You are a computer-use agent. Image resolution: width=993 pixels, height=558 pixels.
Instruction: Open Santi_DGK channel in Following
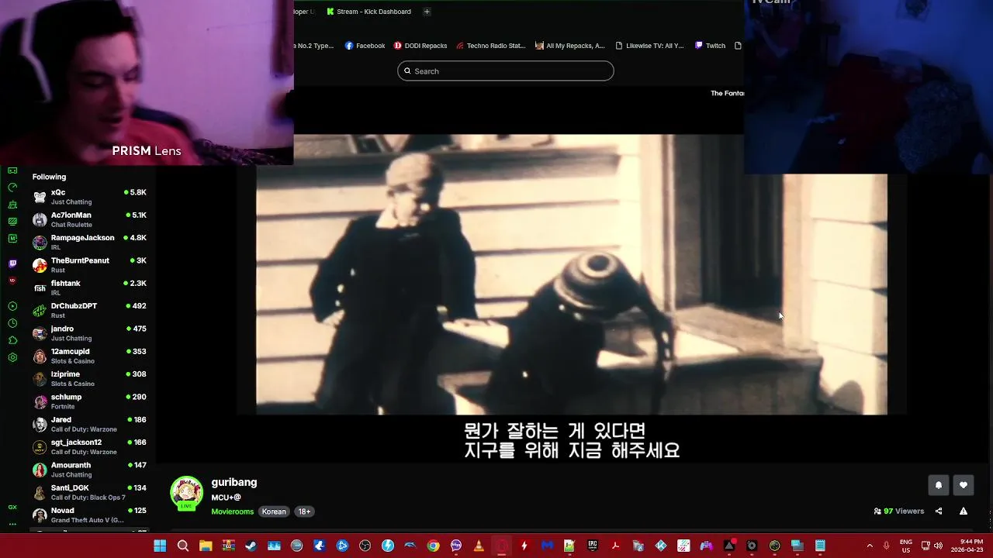[89, 492]
